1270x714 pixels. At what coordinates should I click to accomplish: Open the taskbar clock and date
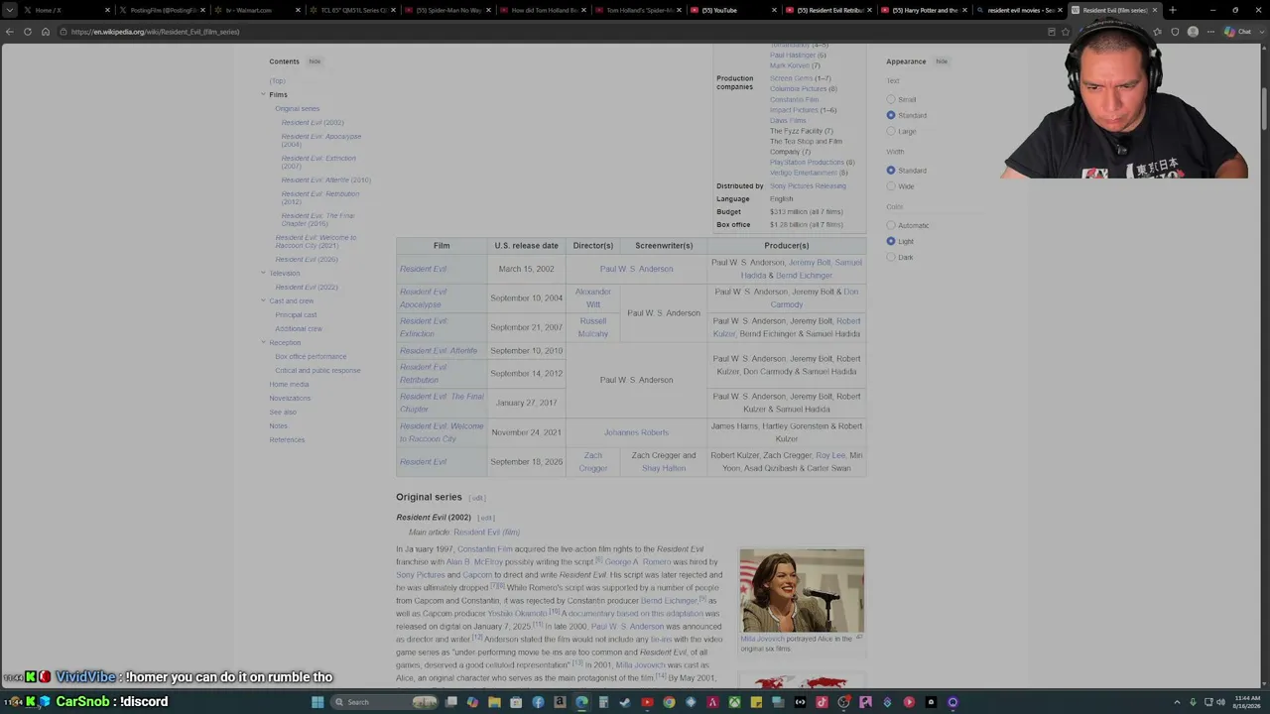click(1248, 702)
